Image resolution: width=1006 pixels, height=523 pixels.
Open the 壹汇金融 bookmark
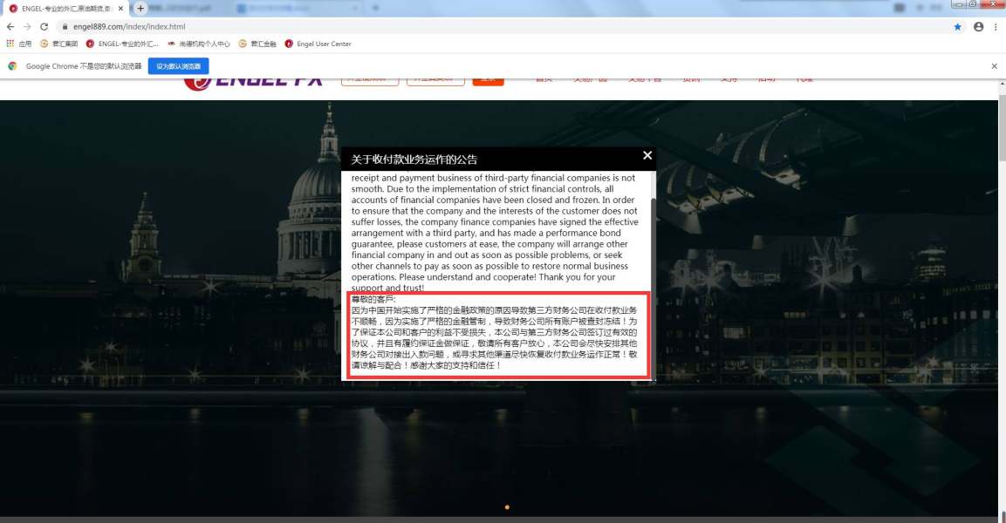click(x=257, y=44)
